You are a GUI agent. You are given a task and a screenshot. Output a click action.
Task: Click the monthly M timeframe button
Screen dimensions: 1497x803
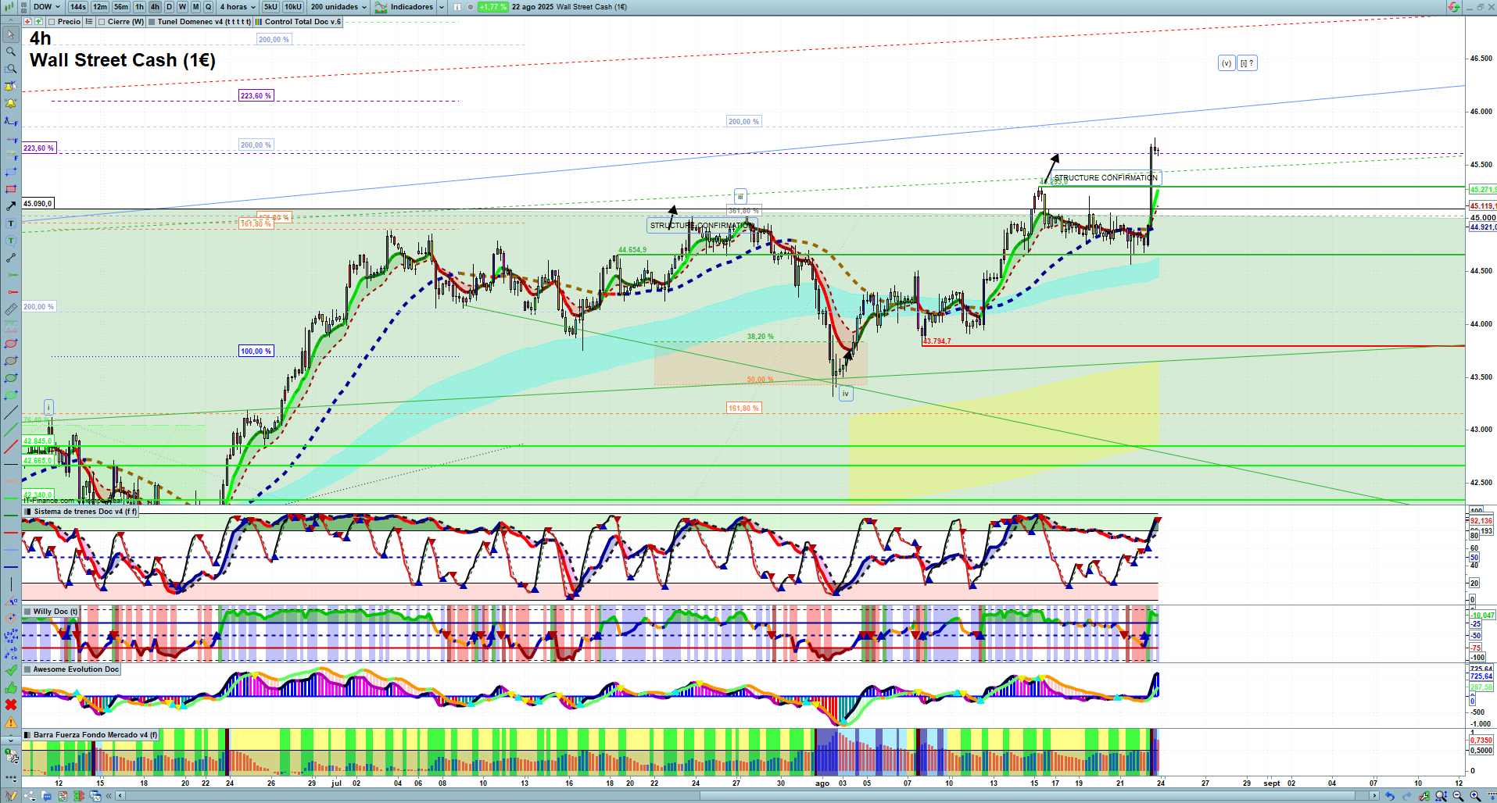[195, 7]
